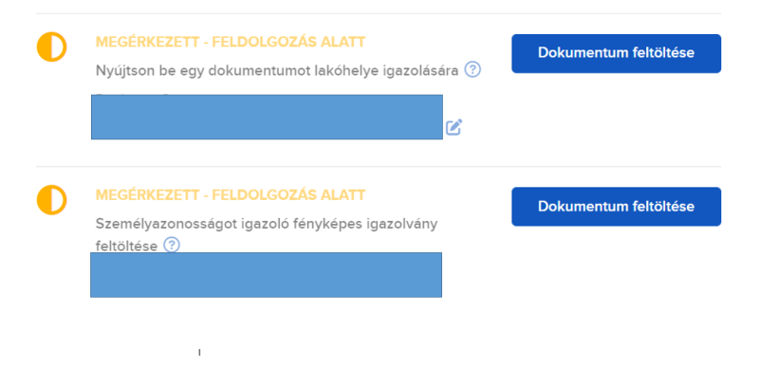
Task: Click the horizontal divider between the two sections
Action: (379, 167)
